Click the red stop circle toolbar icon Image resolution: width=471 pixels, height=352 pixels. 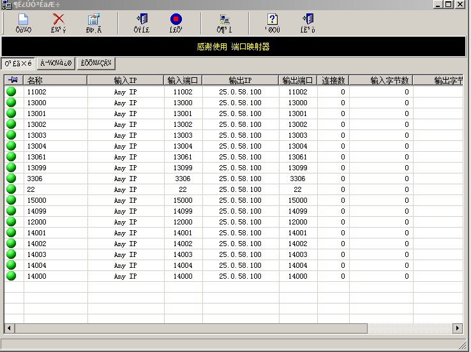click(x=176, y=19)
